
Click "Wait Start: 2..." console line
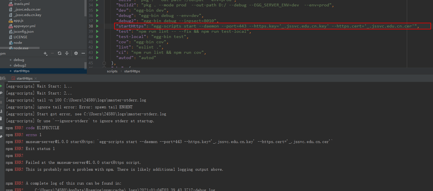click(39, 93)
